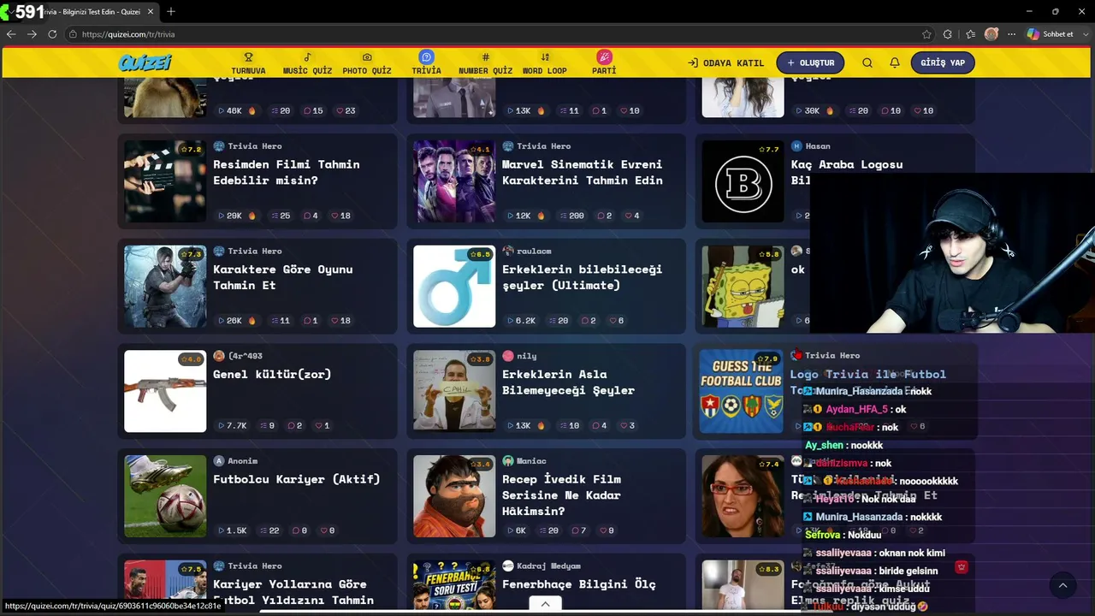The width and height of the screenshot is (1095, 616).
Task: Click the Trivia Hero avatar on Resimden Filmi card
Action: click(219, 146)
